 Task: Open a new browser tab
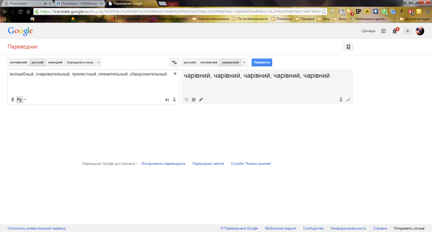click(163, 4)
